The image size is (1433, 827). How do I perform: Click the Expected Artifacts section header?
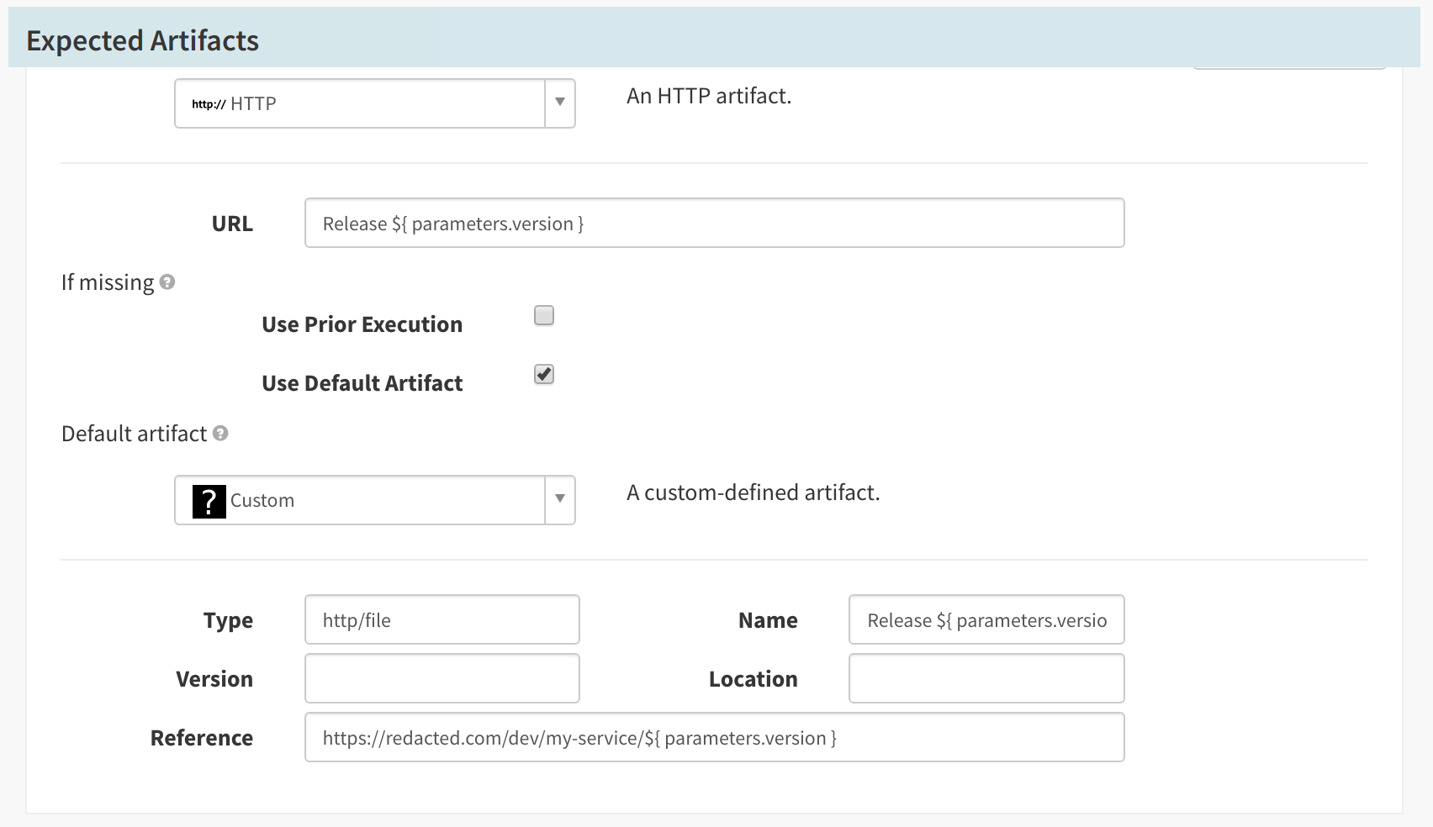pos(143,40)
